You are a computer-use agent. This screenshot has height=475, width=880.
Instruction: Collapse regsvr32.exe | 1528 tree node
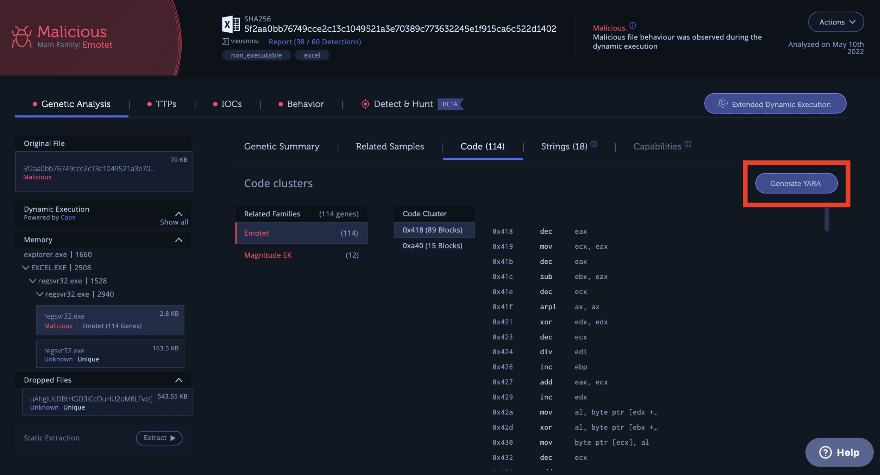[33, 281]
